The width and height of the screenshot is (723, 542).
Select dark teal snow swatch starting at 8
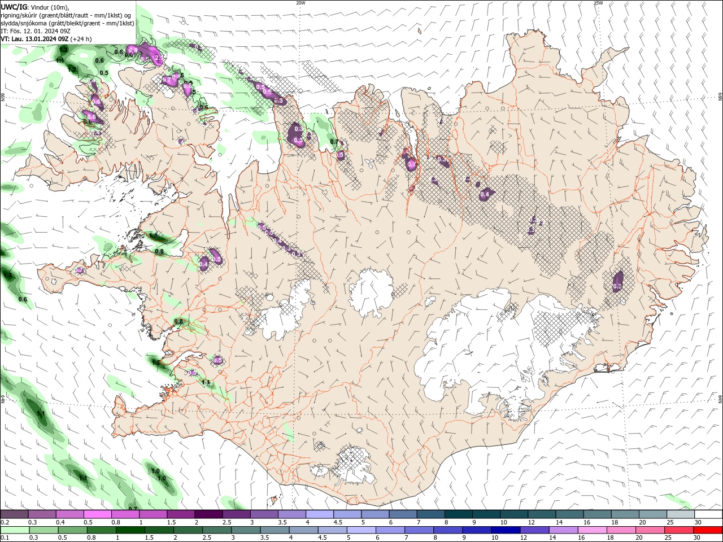(458, 514)
